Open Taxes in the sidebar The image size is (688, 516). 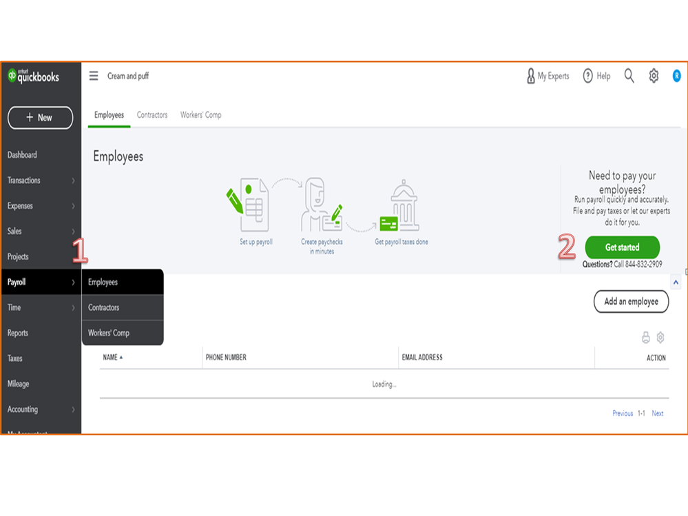(15, 358)
